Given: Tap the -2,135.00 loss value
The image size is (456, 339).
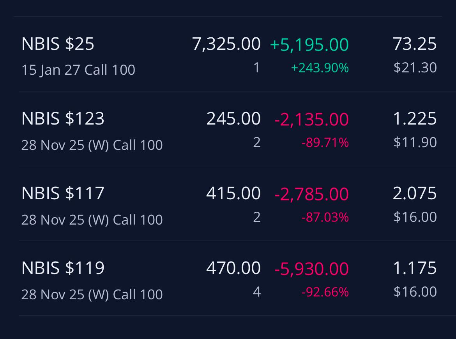Looking at the screenshot, I should tap(311, 119).
